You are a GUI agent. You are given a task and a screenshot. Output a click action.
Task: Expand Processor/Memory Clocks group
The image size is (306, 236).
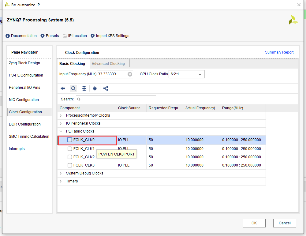pos(61,115)
